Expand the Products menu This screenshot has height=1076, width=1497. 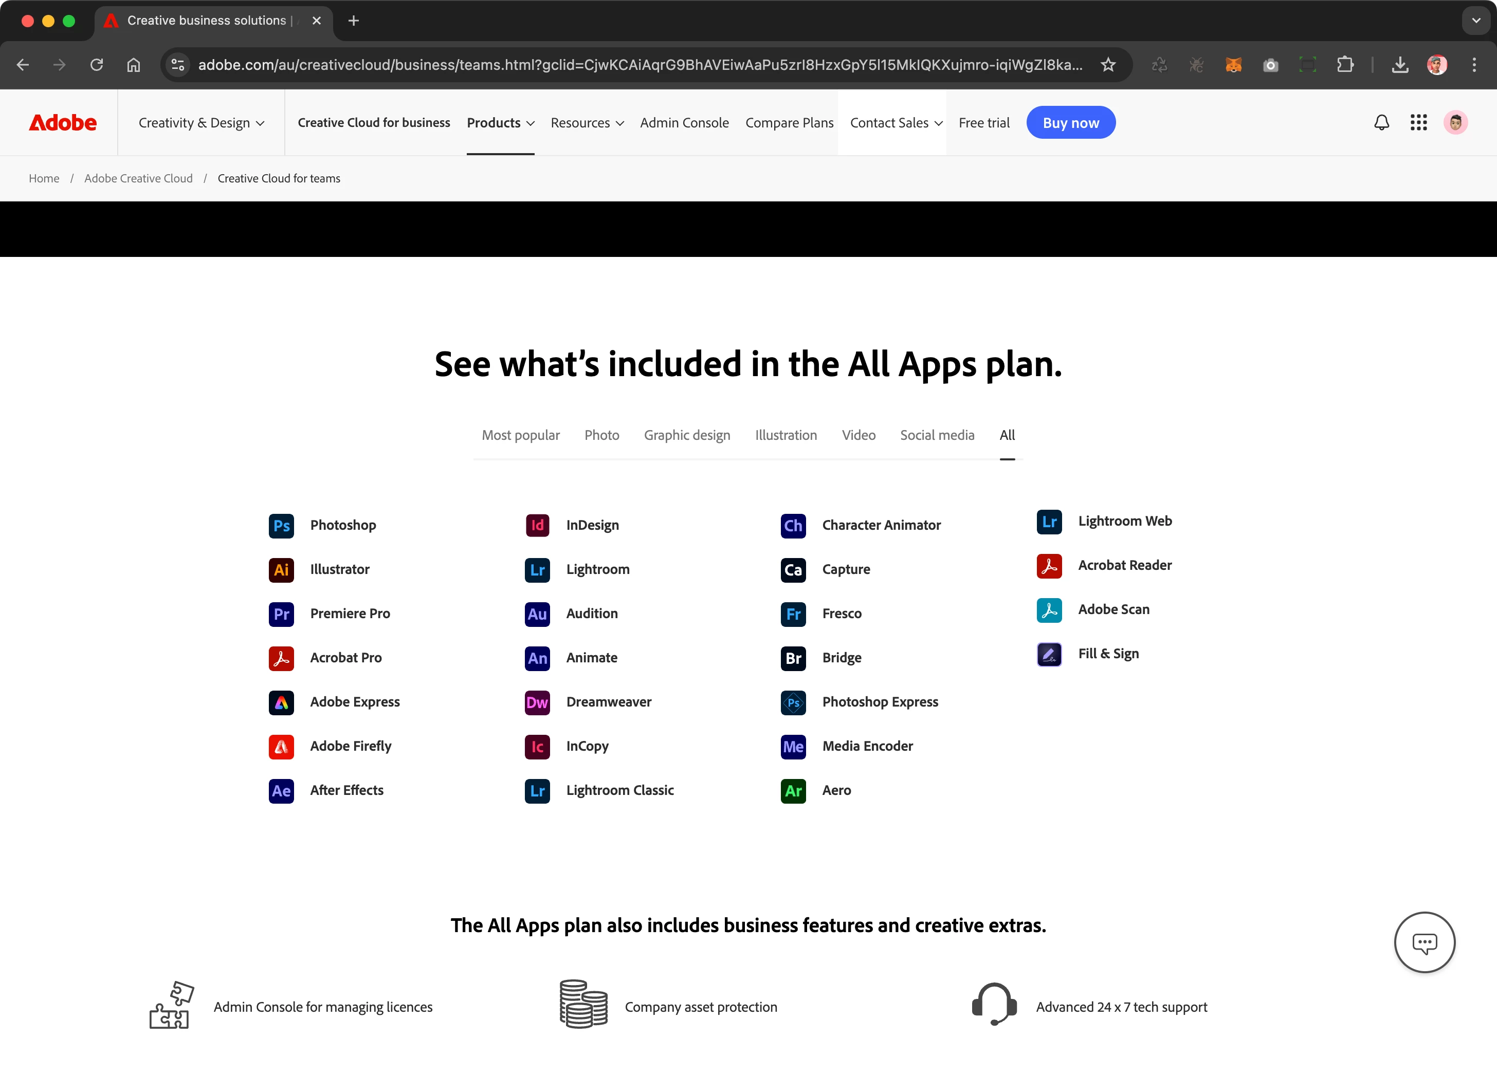500,123
